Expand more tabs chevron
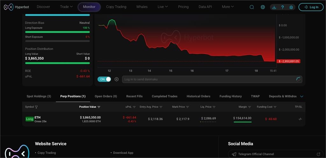Viewport: 326px width, 158px height. coord(302,96)
